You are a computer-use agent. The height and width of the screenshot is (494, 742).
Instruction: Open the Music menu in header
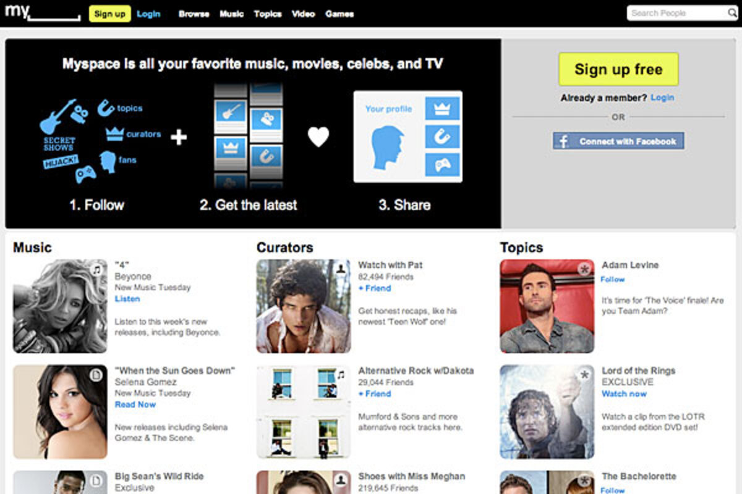coord(232,14)
